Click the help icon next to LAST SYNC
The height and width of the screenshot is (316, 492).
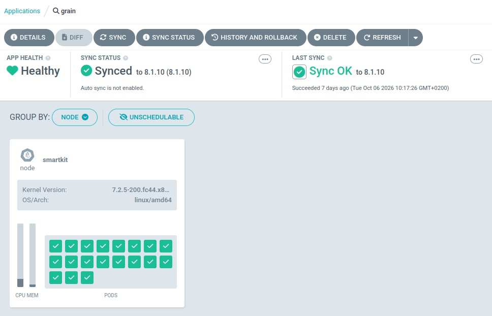point(329,58)
